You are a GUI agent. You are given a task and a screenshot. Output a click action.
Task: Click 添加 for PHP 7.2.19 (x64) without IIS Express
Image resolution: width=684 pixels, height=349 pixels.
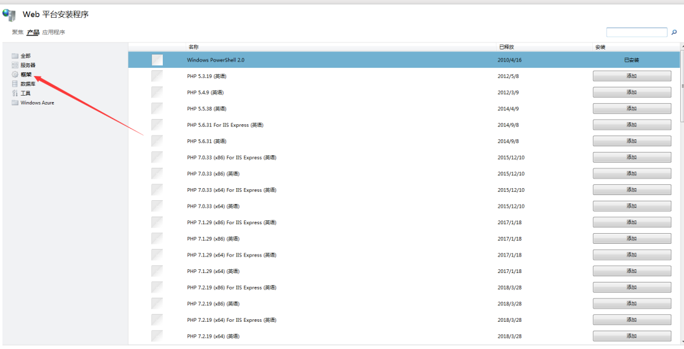coord(631,336)
